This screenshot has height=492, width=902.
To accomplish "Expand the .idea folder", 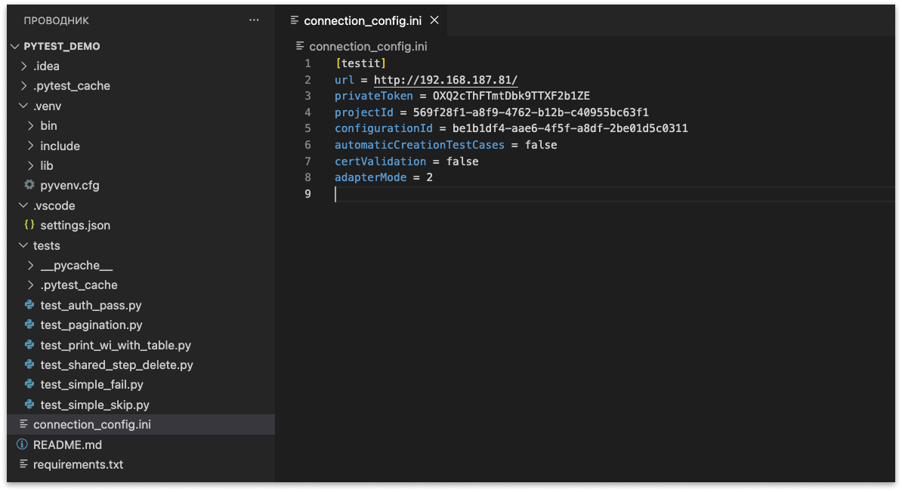I will click(23, 66).
